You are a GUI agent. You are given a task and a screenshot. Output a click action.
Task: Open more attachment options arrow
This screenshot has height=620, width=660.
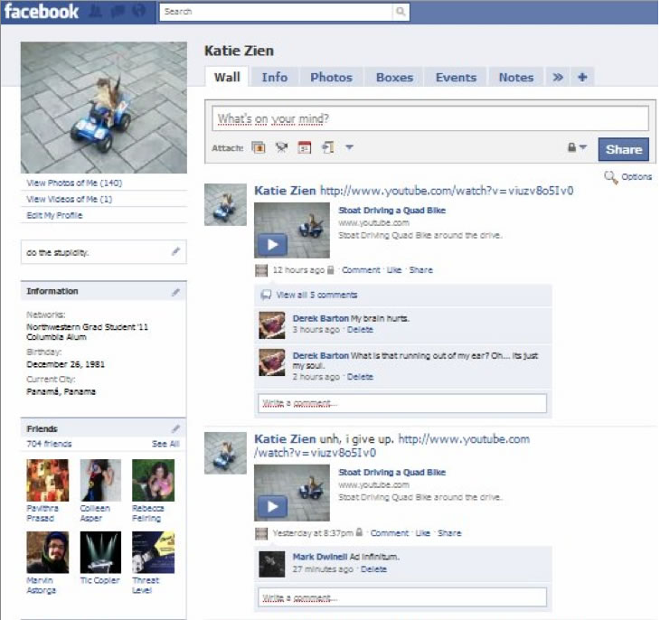349,147
